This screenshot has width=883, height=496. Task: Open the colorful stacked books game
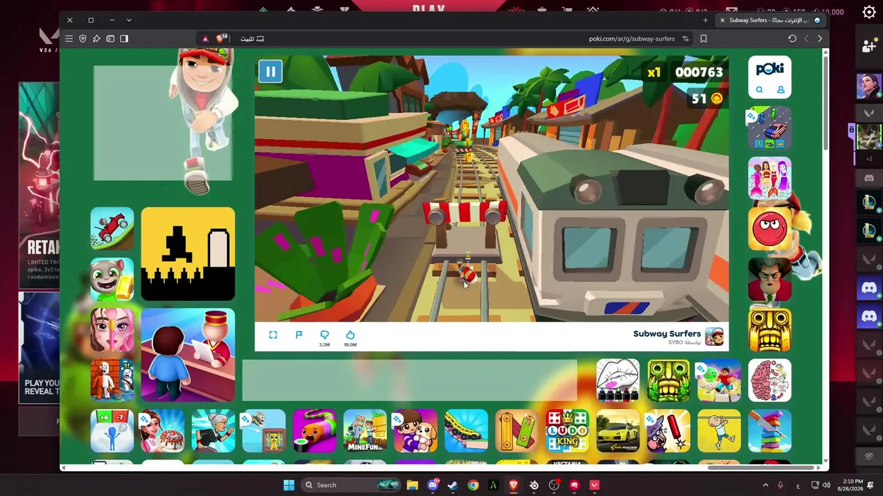pos(770,431)
